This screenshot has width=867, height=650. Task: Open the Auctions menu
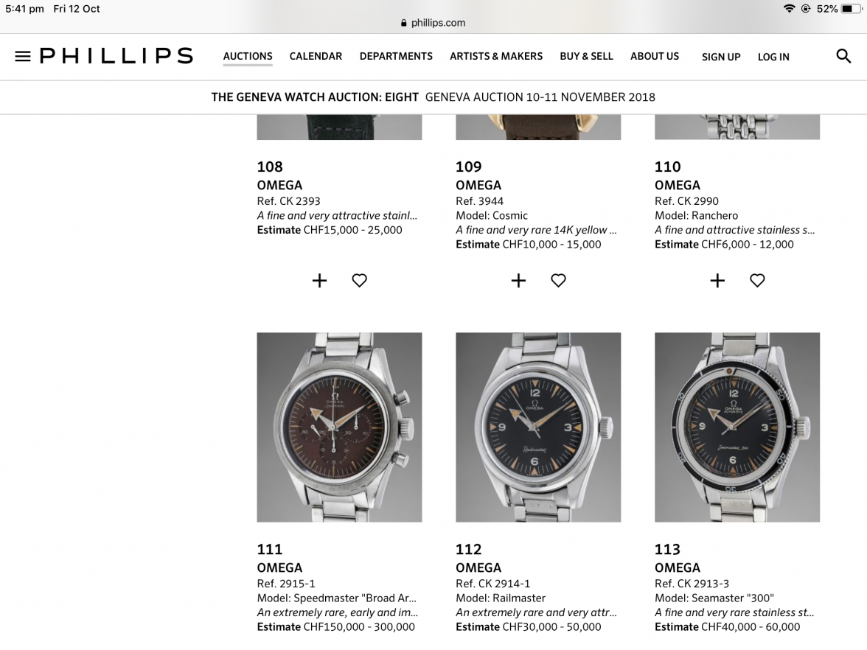248,56
